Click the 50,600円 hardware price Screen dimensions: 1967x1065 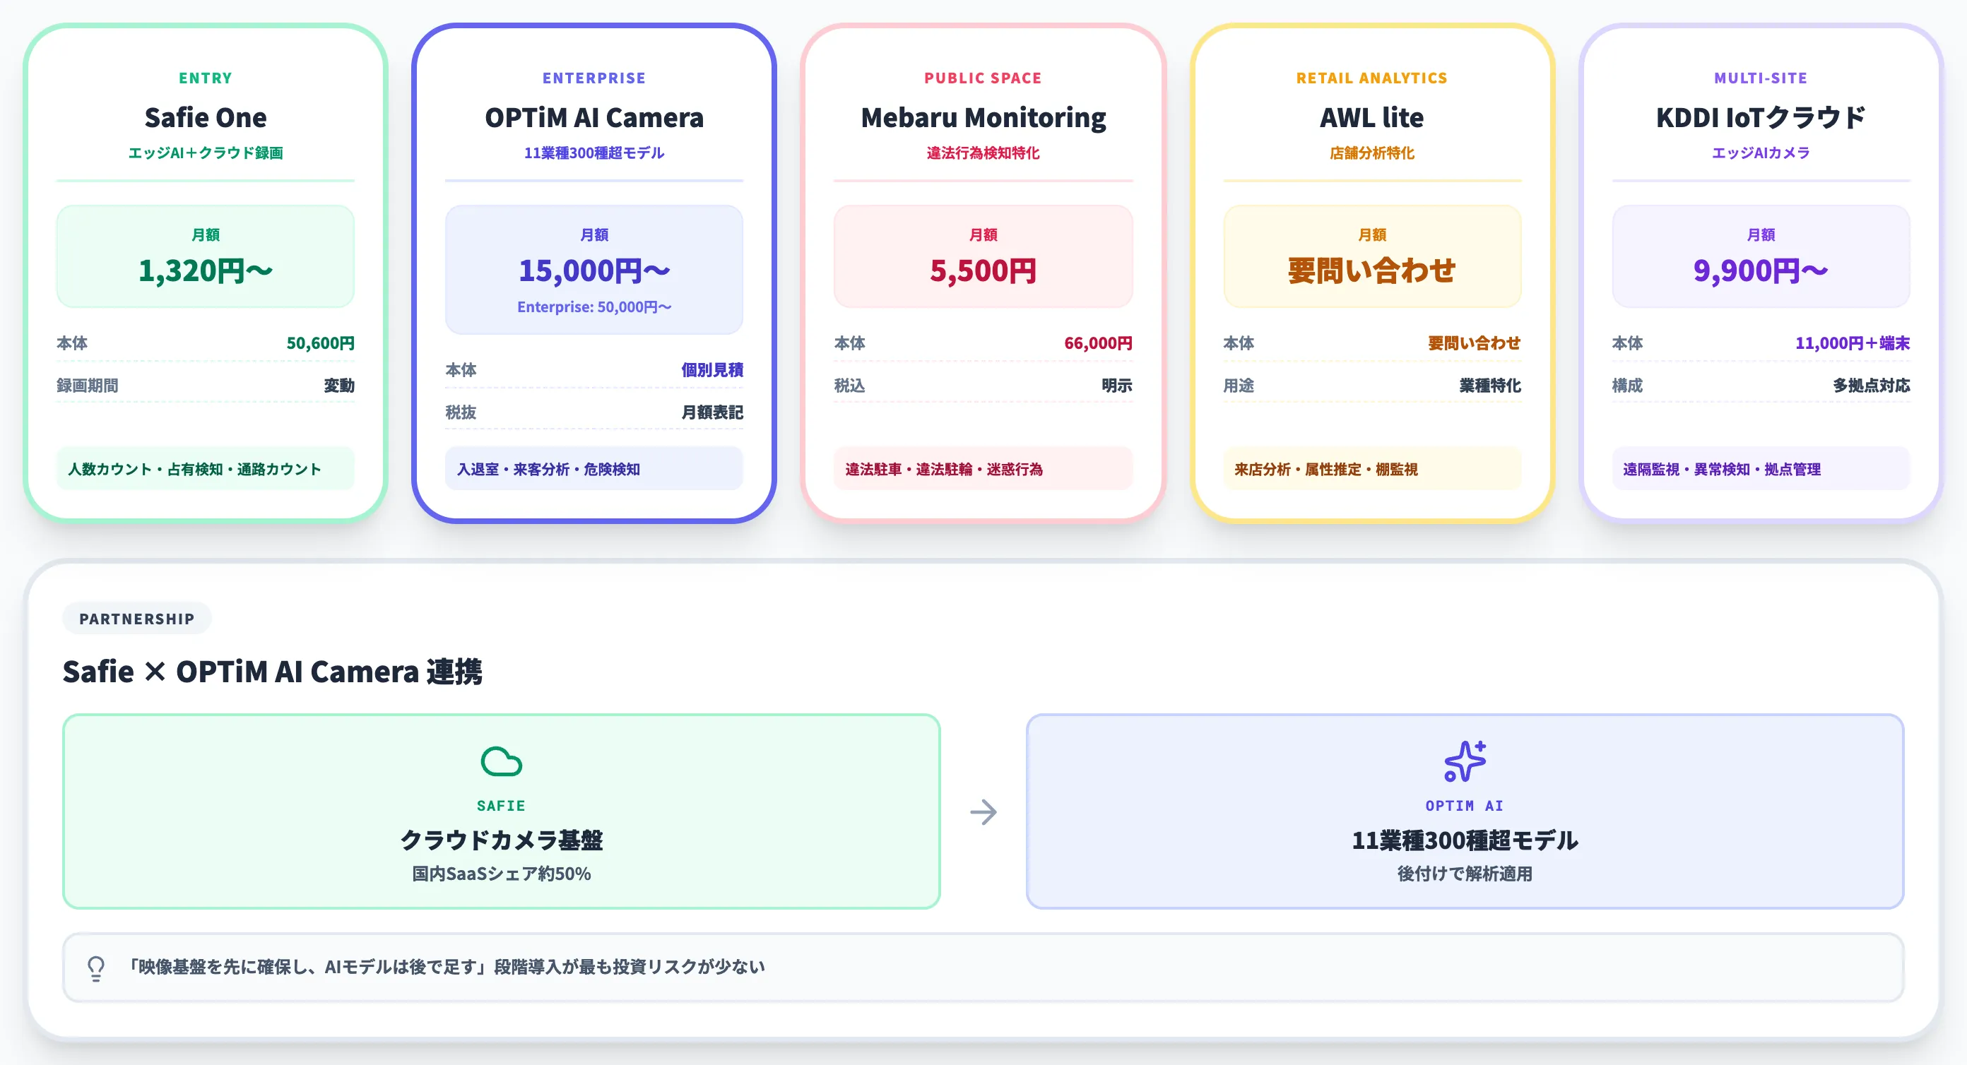pos(320,343)
